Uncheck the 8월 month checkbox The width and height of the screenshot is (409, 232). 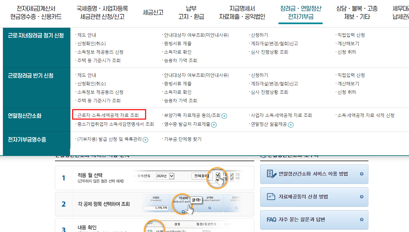click(x=232, y=178)
